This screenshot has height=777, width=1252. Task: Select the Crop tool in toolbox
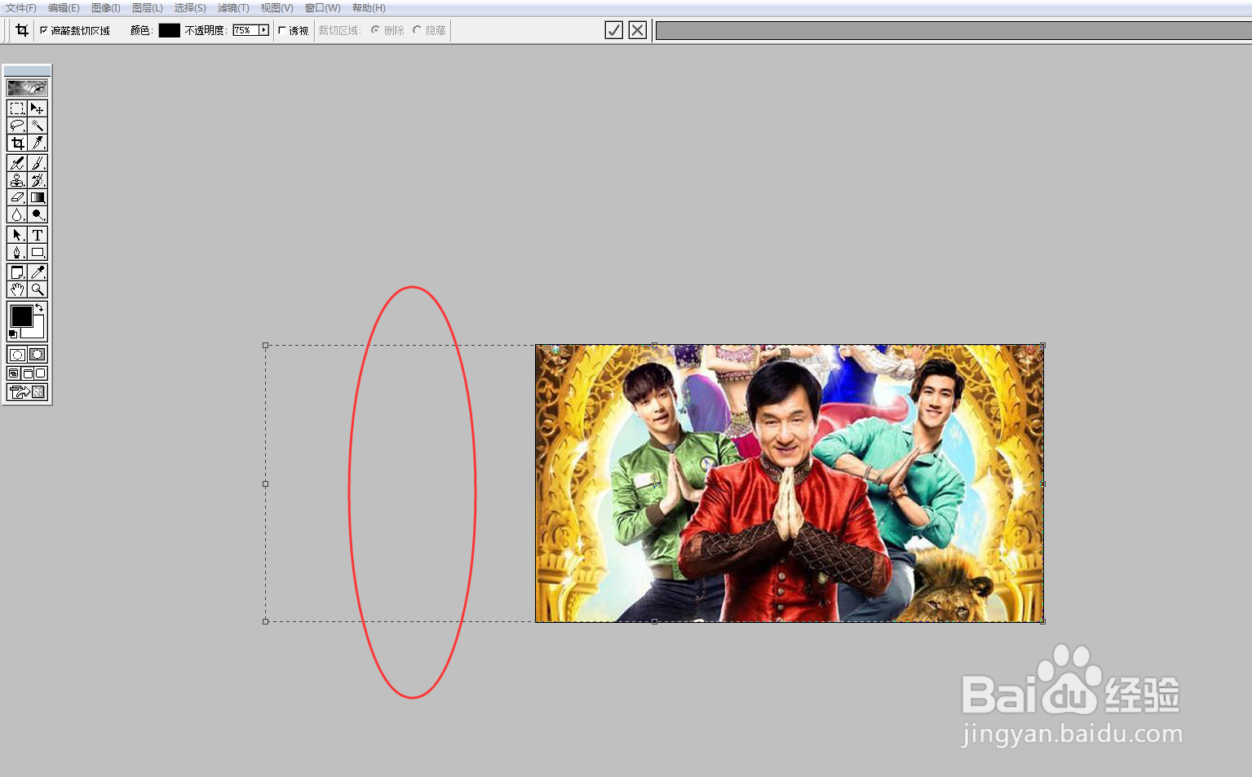17,143
